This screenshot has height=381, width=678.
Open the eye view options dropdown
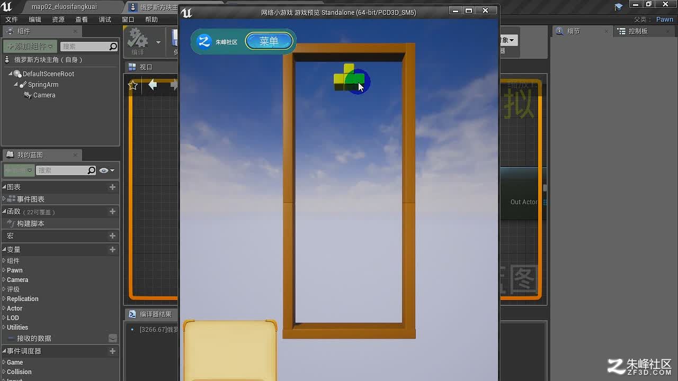pyautogui.click(x=106, y=170)
